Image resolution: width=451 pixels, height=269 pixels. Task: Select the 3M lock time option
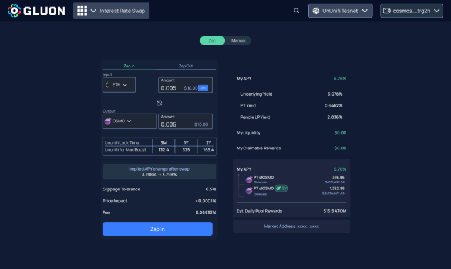pos(163,142)
